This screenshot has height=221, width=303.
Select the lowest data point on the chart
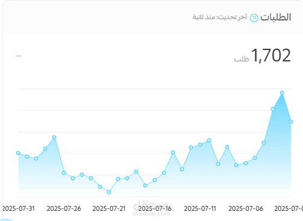tap(109, 192)
